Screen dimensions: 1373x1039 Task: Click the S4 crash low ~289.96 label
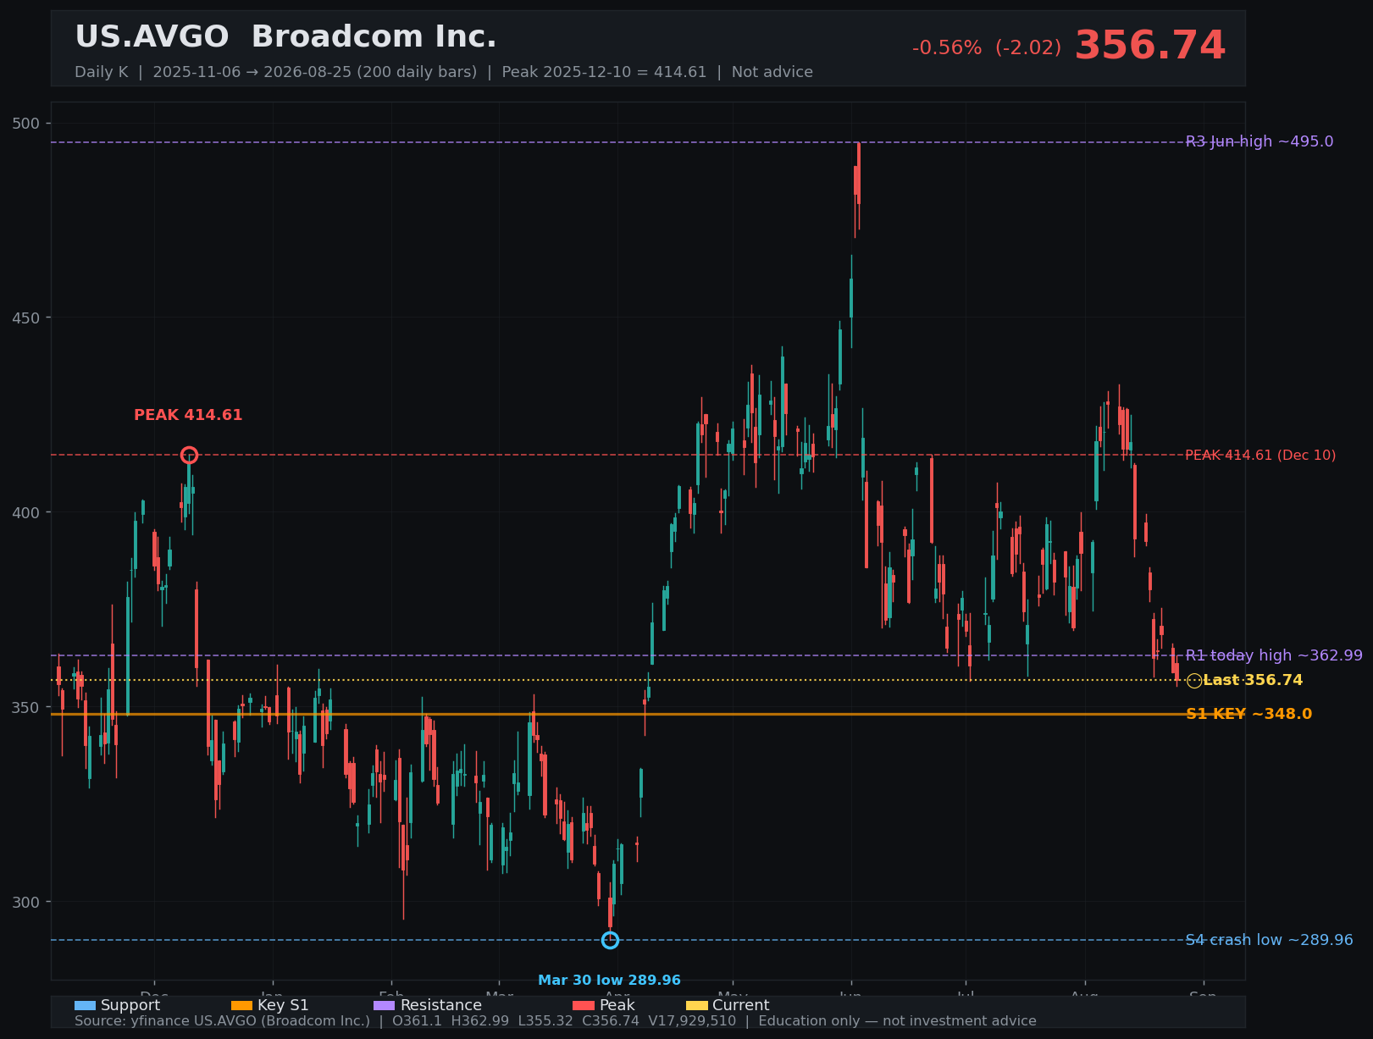tap(1269, 940)
